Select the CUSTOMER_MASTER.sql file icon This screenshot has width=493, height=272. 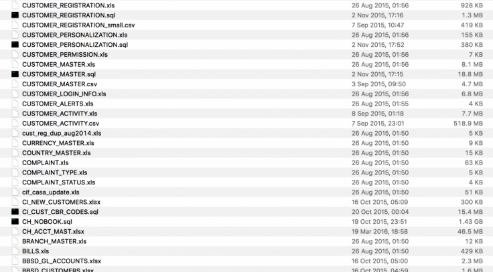point(15,74)
